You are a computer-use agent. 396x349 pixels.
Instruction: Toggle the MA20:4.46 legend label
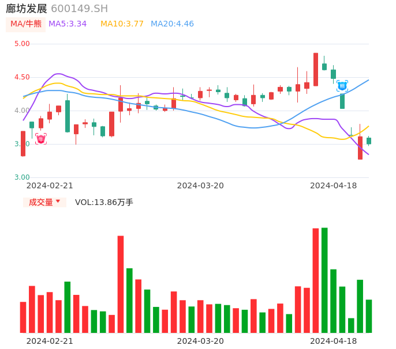point(172,24)
